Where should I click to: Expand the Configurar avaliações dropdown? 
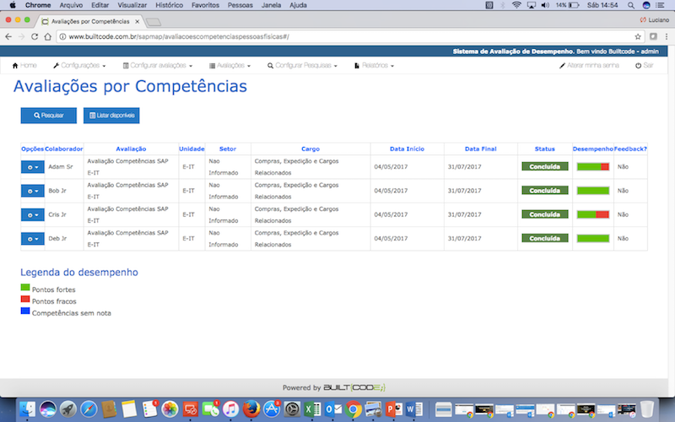tap(158, 66)
